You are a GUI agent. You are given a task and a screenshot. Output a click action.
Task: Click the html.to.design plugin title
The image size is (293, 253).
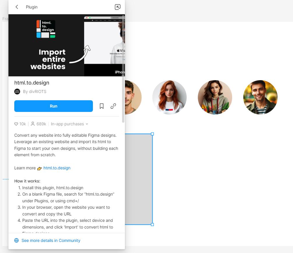point(32,83)
